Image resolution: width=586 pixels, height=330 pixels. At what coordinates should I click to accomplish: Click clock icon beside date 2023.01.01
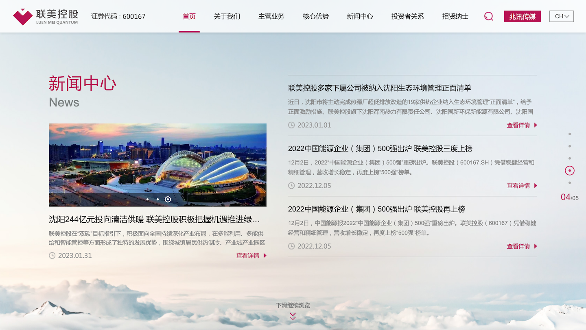[291, 125]
